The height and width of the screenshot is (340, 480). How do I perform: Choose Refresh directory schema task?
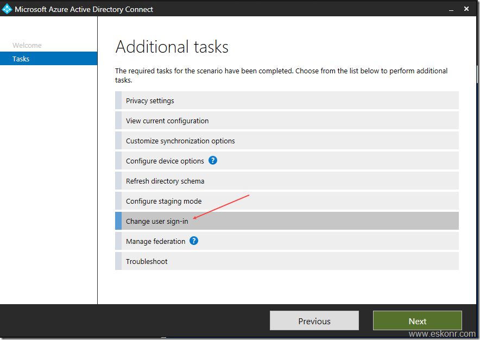point(287,181)
